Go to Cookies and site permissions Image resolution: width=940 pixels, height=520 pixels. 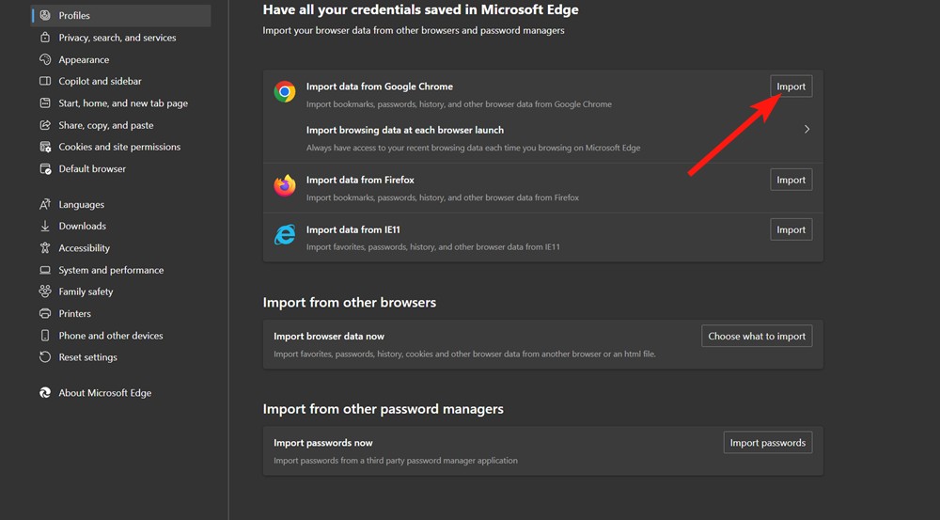click(x=119, y=147)
